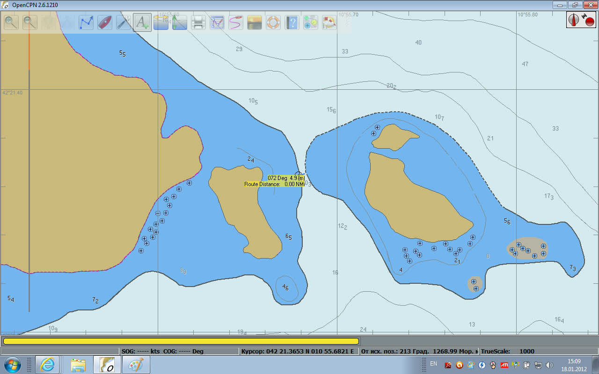The image size is (599, 374).
Task: Open the dashboard instruments plugin icon
Action: (311, 22)
